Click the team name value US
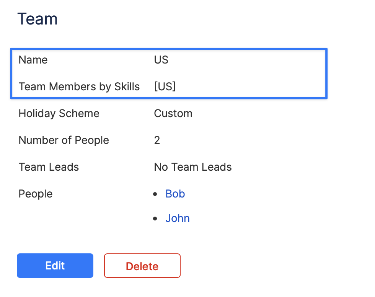The width and height of the screenshot is (375, 297). click(161, 60)
